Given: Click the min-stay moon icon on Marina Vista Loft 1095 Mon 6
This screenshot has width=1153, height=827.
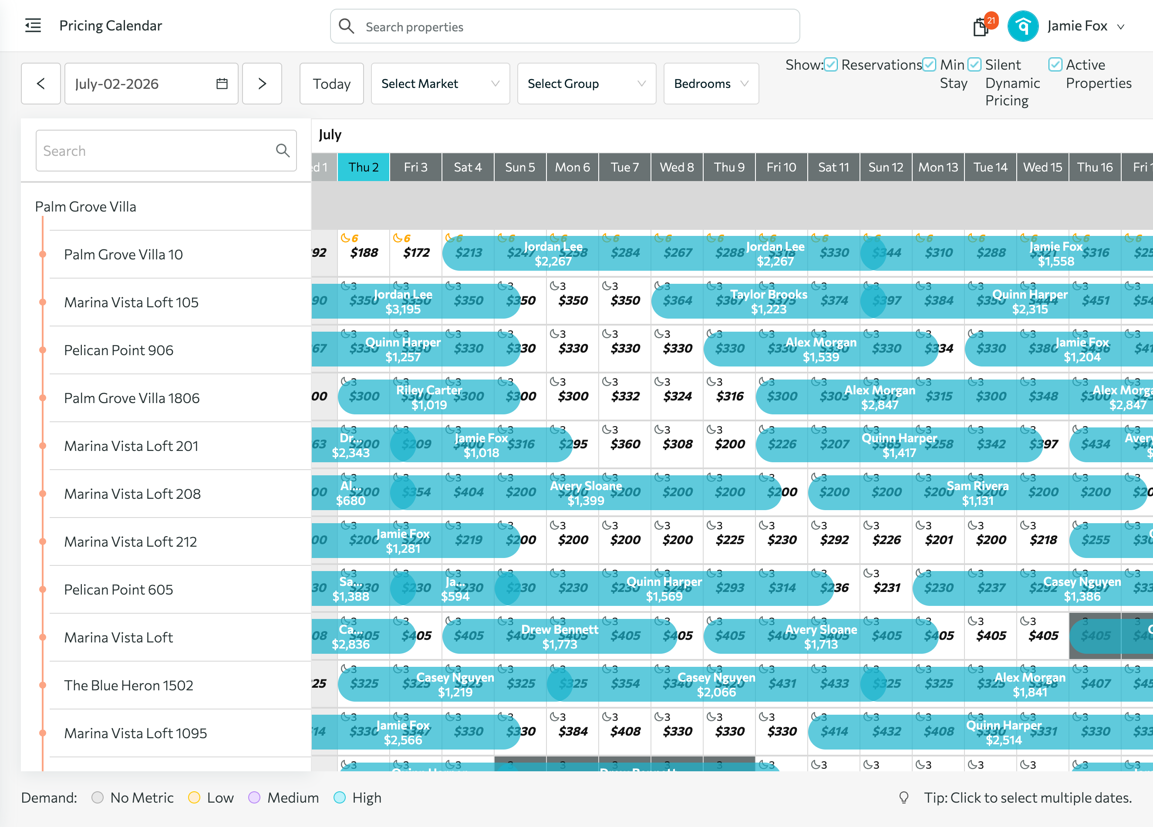Looking at the screenshot, I should (x=555, y=717).
